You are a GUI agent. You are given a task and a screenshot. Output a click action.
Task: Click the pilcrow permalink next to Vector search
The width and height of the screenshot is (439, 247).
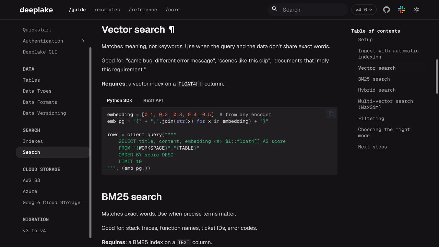coord(172,30)
